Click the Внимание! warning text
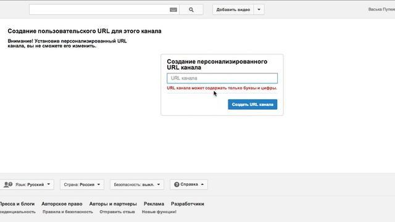The height and width of the screenshot is (222, 395). (x=67, y=43)
